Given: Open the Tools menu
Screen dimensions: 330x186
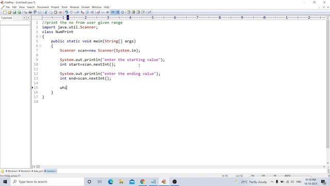Looking at the screenshot, I should [x=64, y=7].
